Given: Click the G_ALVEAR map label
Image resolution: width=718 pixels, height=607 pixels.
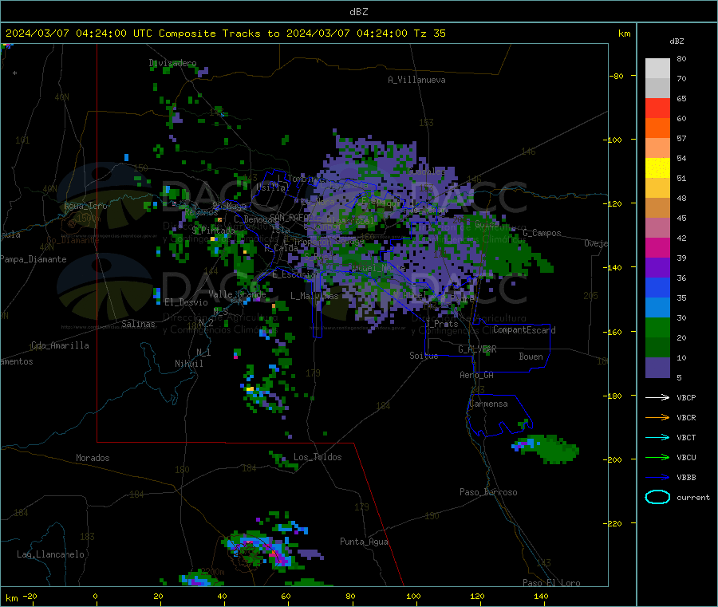Looking at the screenshot, I should point(477,349).
